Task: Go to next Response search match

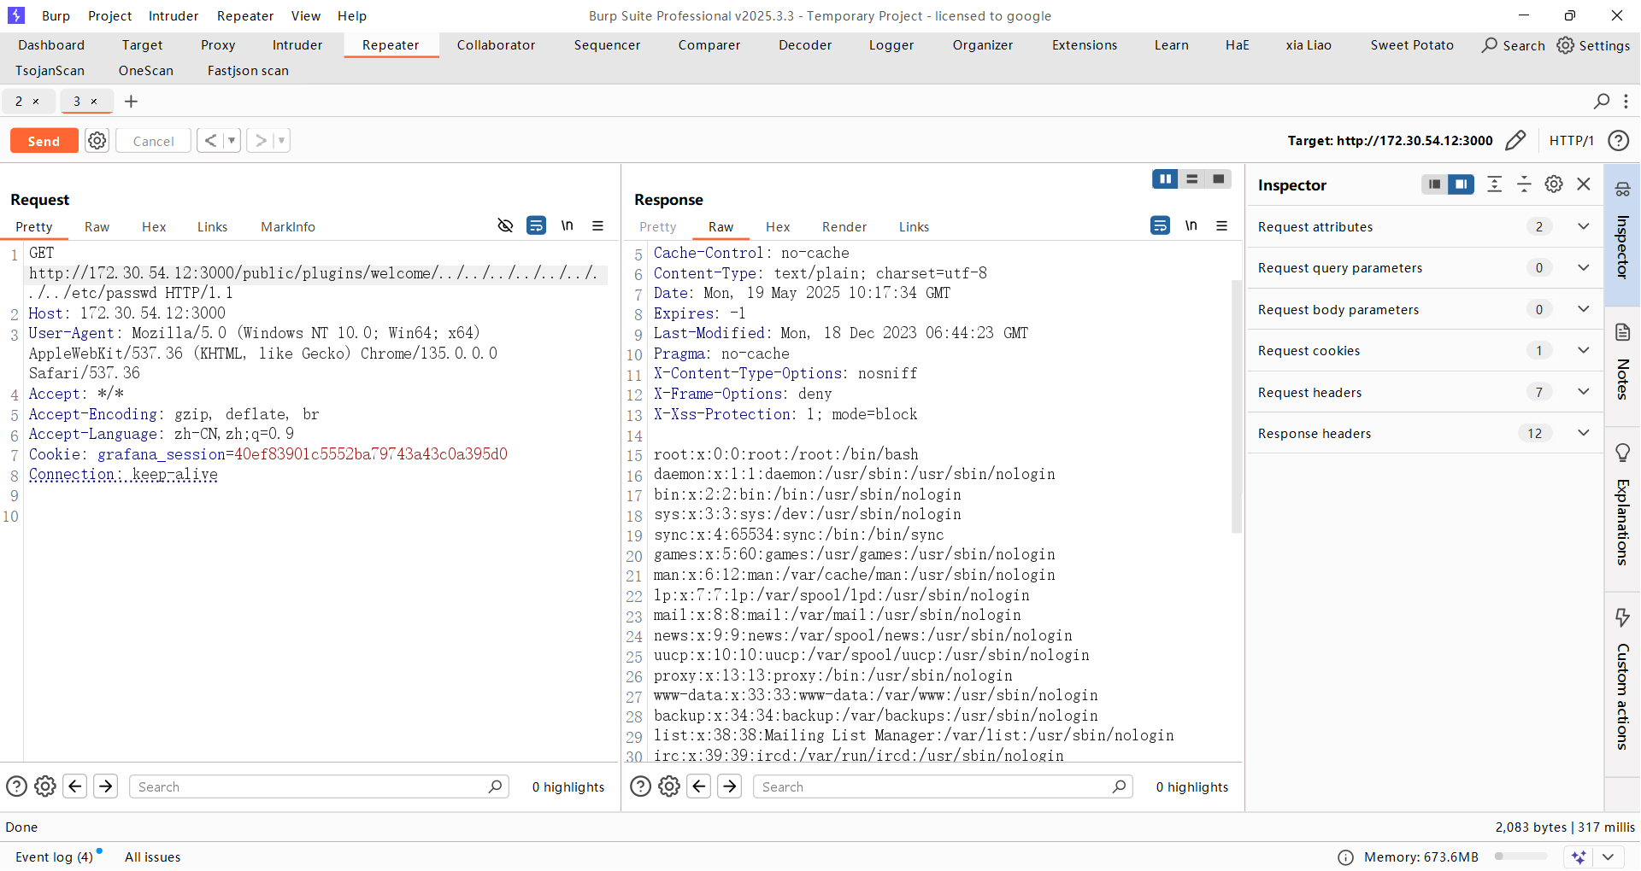Action: coord(729,786)
